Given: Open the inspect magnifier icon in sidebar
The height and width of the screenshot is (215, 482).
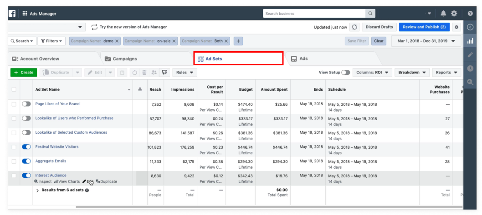Looking at the screenshot, I should pyautogui.click(x=470, y=82).
